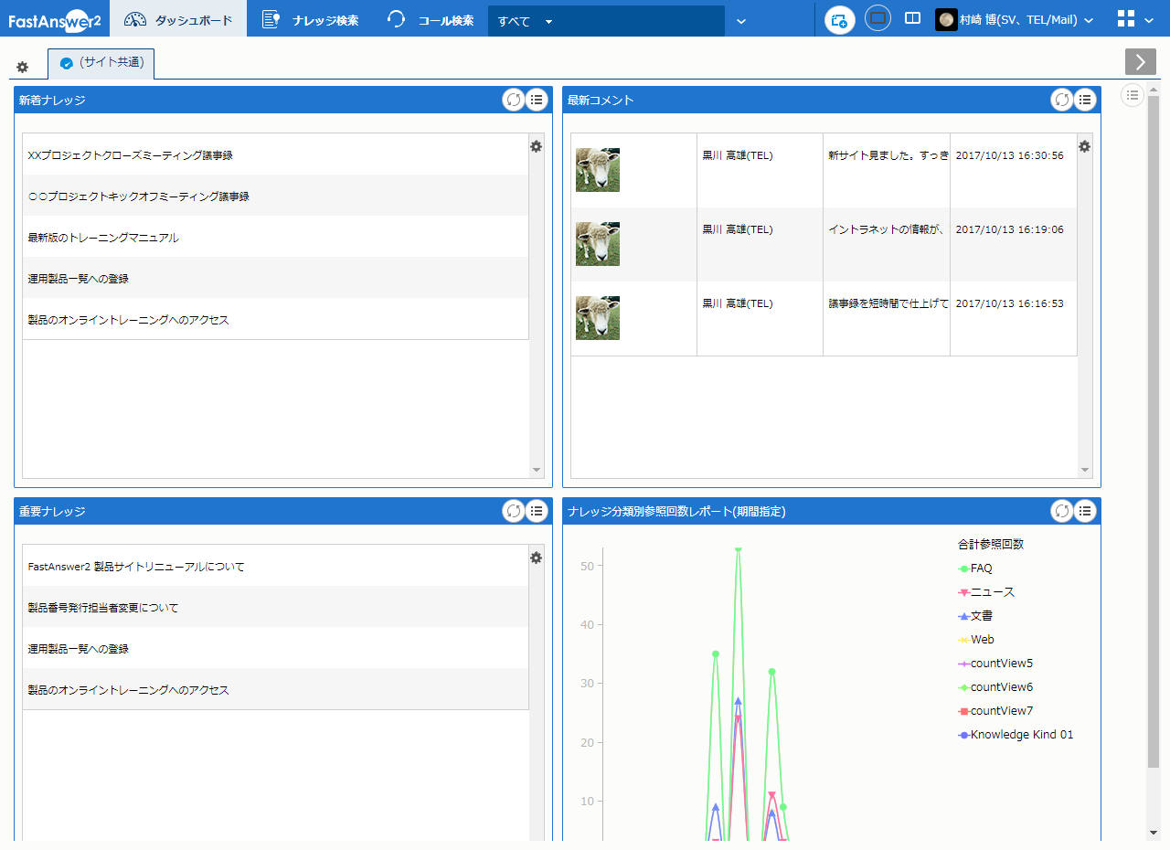Viewport: 1170px width, 850px height.
Task: Expand user menu for 村崎 博
Action: tap(1015, 20)
